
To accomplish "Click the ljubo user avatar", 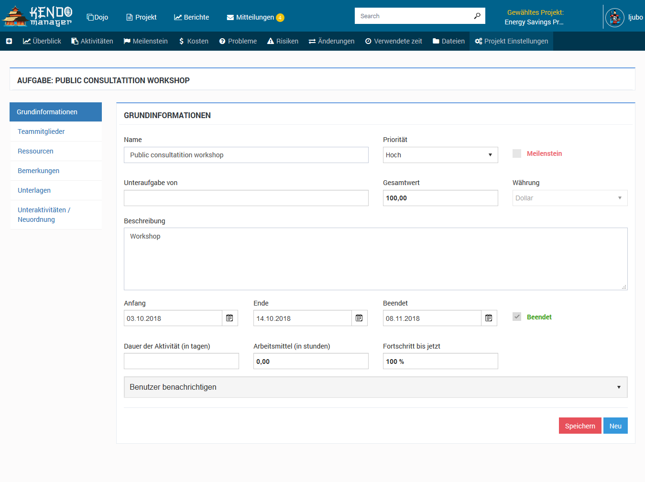I will click(x=615, y=18).
